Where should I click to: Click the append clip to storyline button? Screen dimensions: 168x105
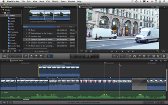(41, 56)
